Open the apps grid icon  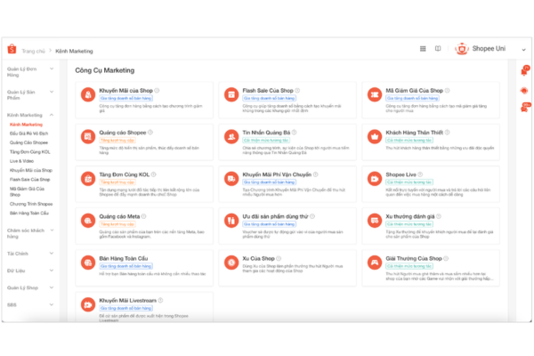click(423, 49)
